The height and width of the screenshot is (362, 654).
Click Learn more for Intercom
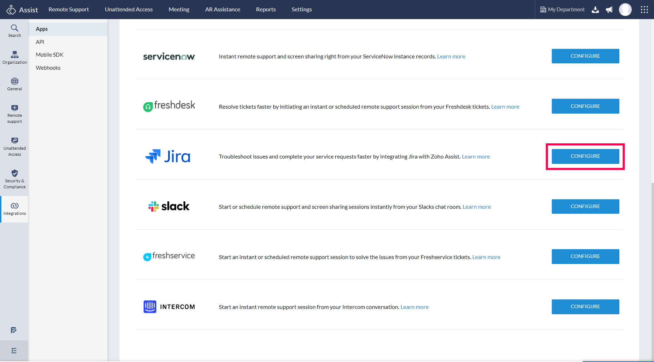tap(414, 307)
